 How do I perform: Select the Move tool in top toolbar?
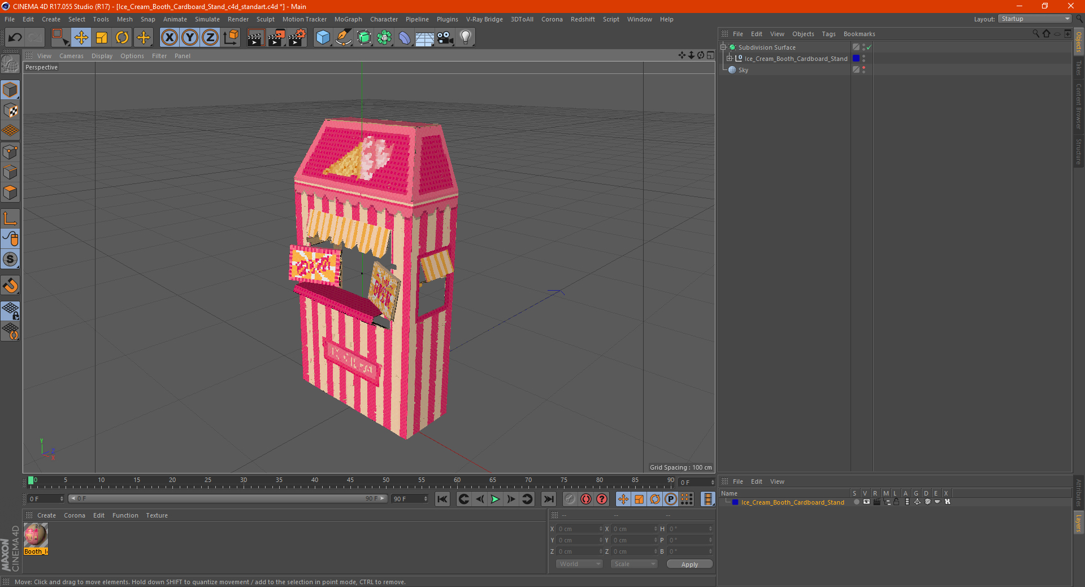click(x=81, y=38)
